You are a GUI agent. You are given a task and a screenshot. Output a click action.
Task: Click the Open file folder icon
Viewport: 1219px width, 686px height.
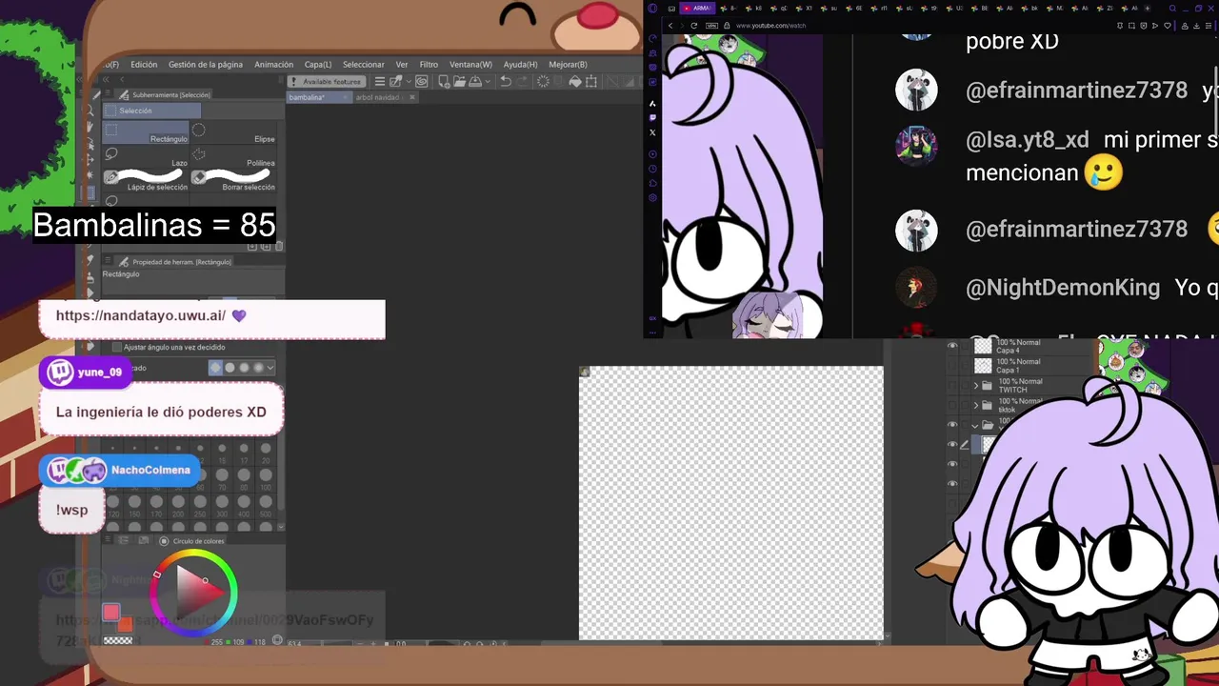click(x=460, y=82)
